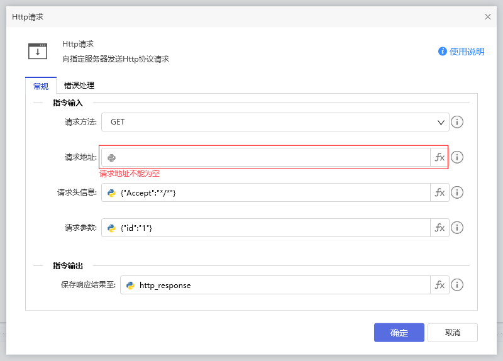
Task: Open info tooltip beside request method
Action: pos(457,122)
